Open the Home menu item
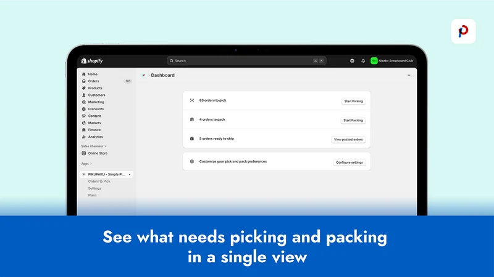This screenshot has height=277, width=494. click(93, 74)
